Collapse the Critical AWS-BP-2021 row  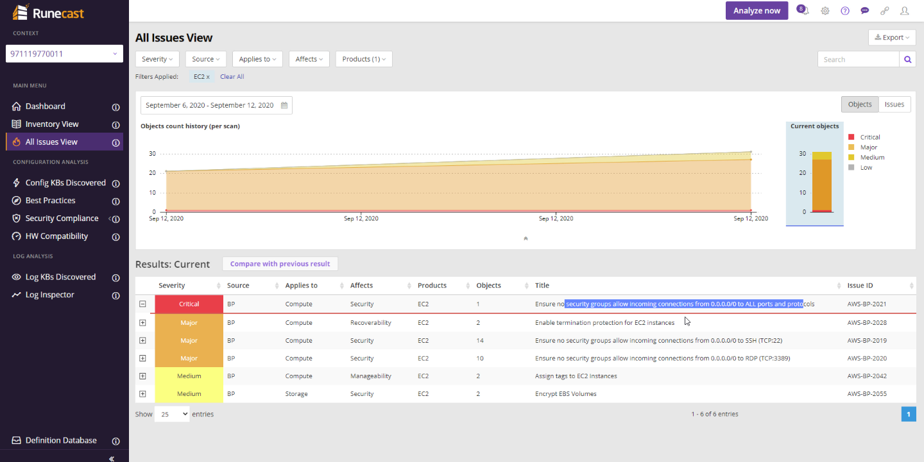point(142,304)
